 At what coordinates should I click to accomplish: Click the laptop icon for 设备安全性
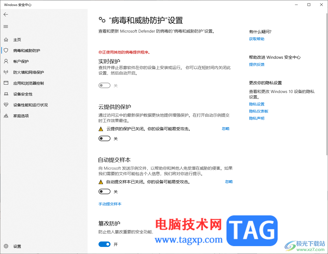6,94
